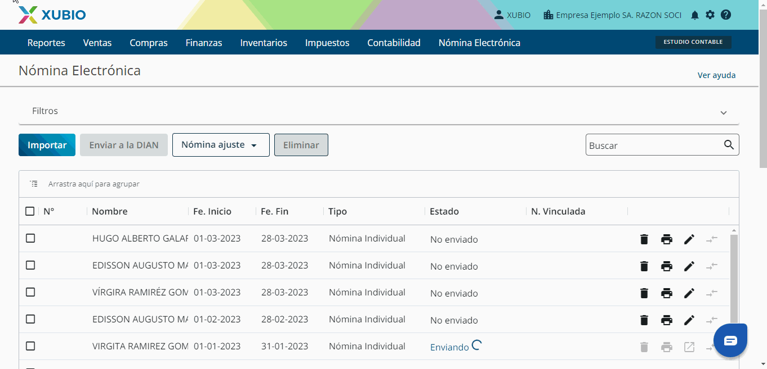Sort by the N. Vinculada column header
Screen dimensions: 767x369
point(558,211)
